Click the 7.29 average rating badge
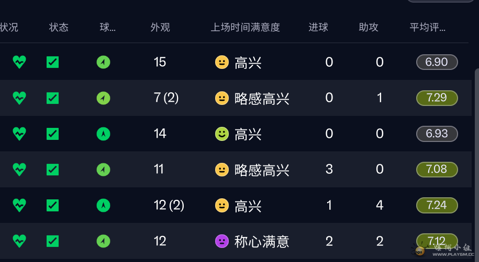479x262 pixels. [x=437, y=98]
